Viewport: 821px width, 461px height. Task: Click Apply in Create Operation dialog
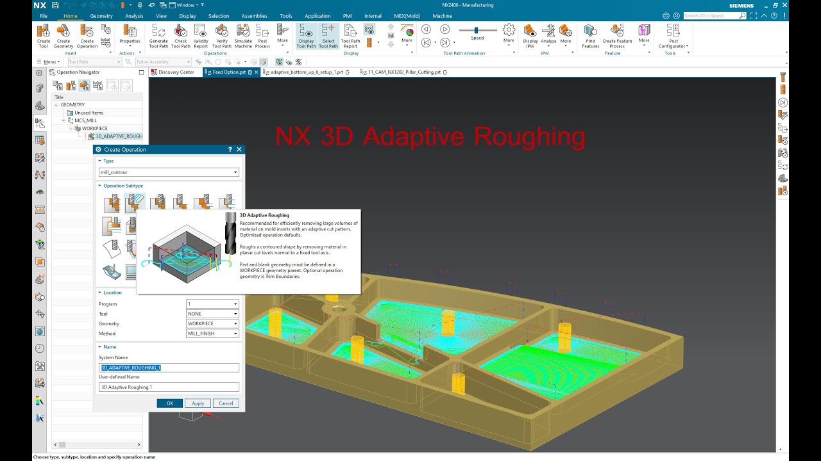(198, 403)
